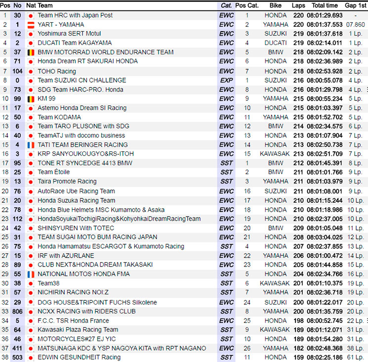The width and height of the screenshot is (368, 362).
Task: Click bike number 411
Action: point(17,348)
